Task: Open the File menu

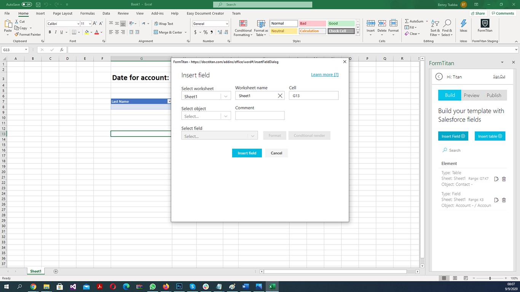Action: 7,13
